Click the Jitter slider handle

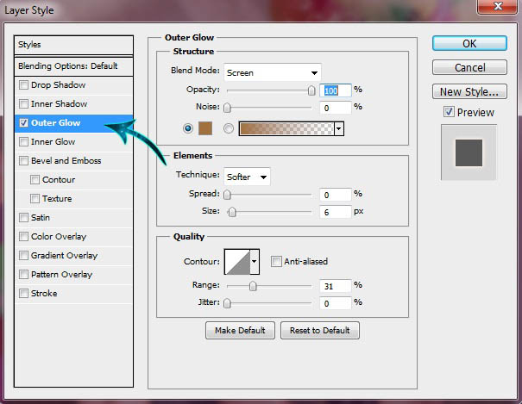227,303
